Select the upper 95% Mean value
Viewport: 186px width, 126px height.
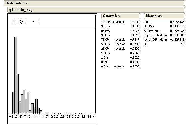tap(177, 35)
